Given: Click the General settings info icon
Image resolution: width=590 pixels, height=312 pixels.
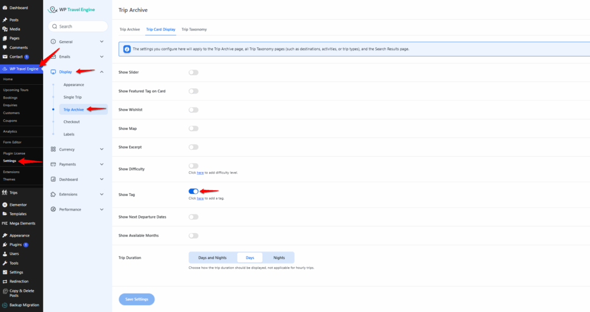Looking at the screenshot, I should pyautogui.click(x=54, y=42).
